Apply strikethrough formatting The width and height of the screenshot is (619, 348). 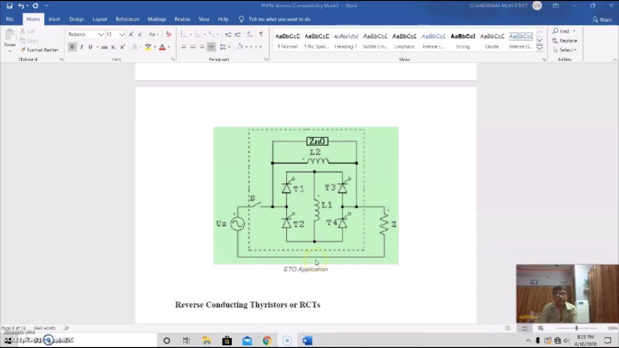pos(104,47)
